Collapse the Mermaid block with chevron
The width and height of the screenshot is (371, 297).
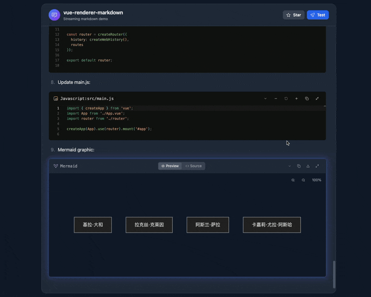coord(289,166)
